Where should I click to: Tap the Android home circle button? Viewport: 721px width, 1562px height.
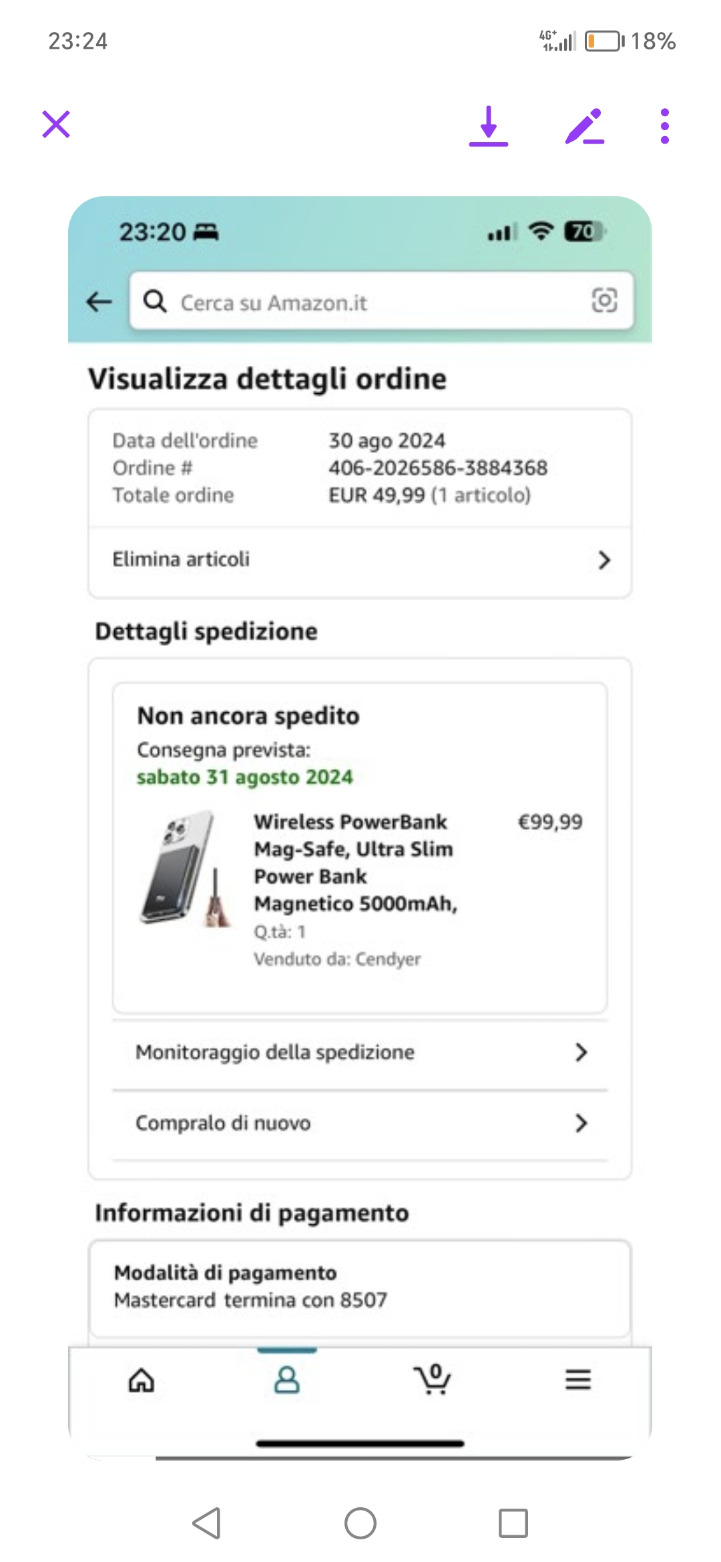coord(360,1523)
